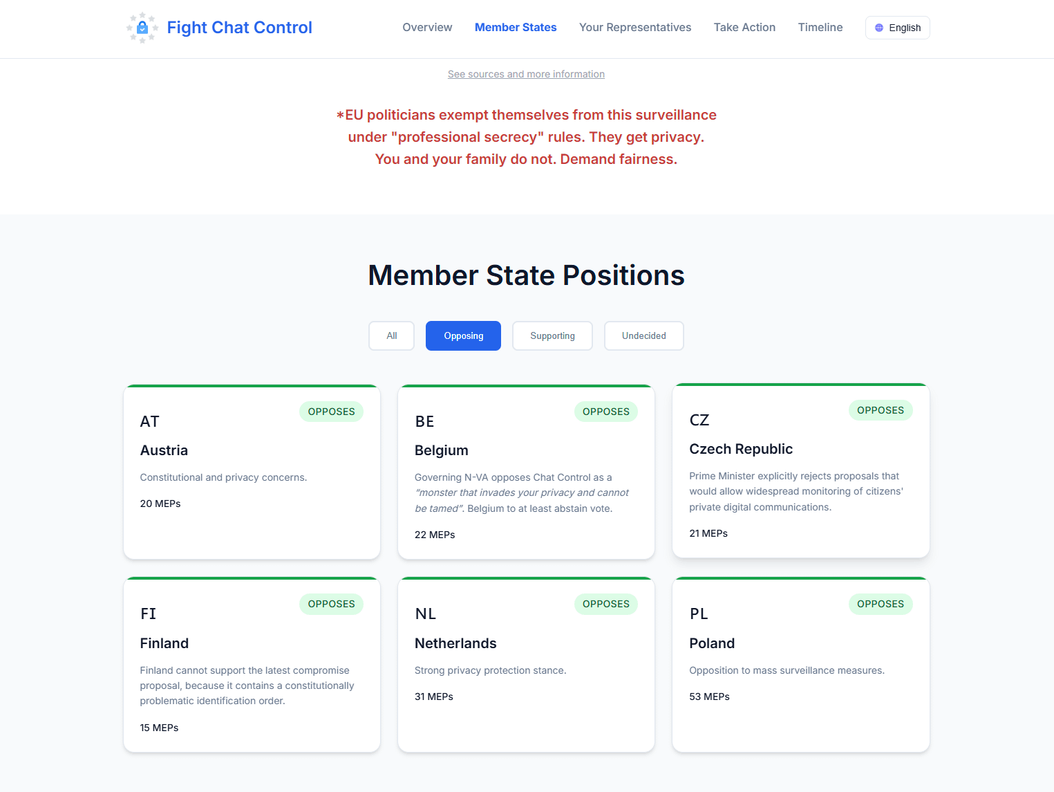
Task: Click the Netherlands card heading
Action: point(455,643)
